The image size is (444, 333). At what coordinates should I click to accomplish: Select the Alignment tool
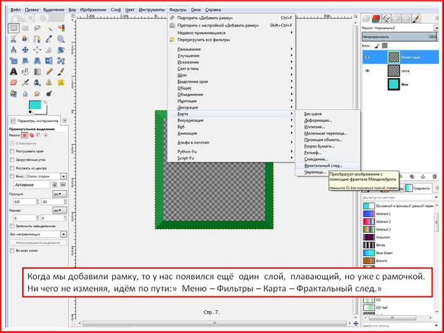(x=37, y=50)
